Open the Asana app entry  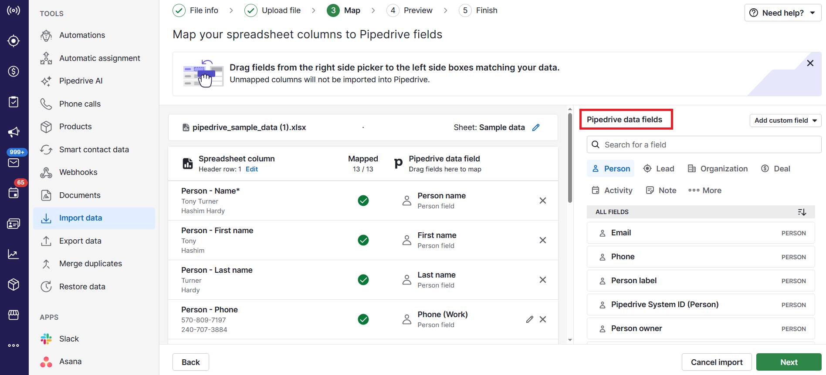(94, 362)
